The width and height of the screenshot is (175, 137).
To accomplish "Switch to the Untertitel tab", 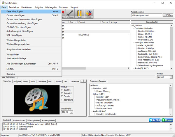I will (75, 81).
